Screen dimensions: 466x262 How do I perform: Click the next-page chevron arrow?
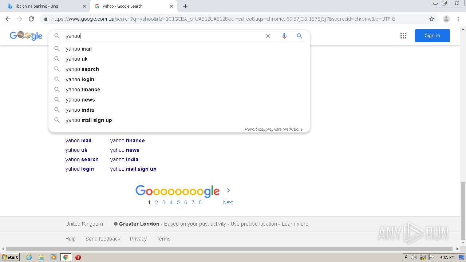coord(228,190)
